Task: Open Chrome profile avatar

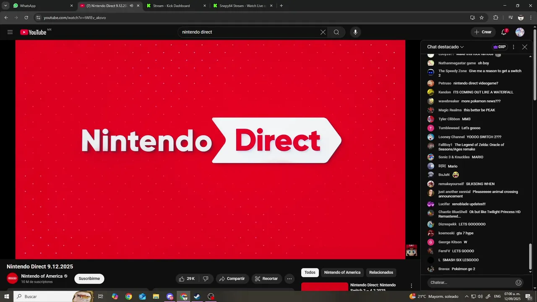Action: [521, 18]
